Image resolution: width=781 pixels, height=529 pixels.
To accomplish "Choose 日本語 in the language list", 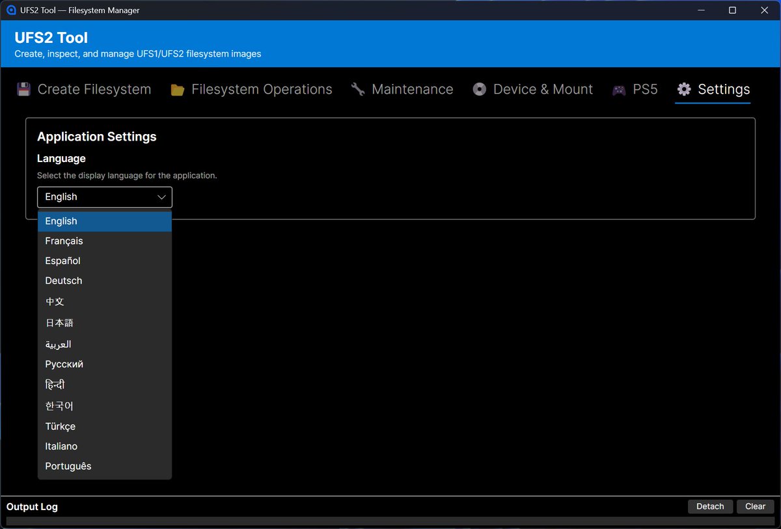I will click(105, 323).
